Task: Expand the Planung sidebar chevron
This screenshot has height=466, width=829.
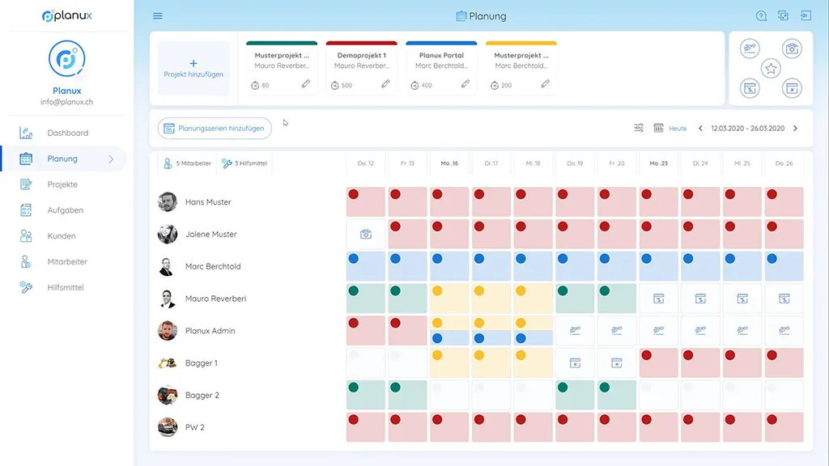Action: (x=111, y=159)
